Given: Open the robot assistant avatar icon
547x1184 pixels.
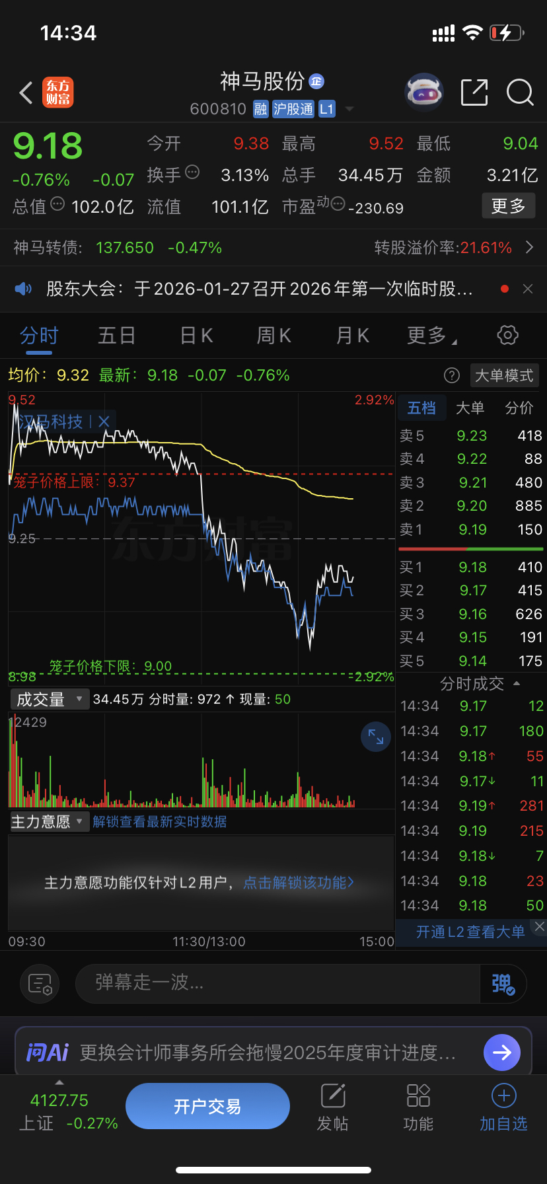Looking at the screenshot, I should [x=423, y=92].
